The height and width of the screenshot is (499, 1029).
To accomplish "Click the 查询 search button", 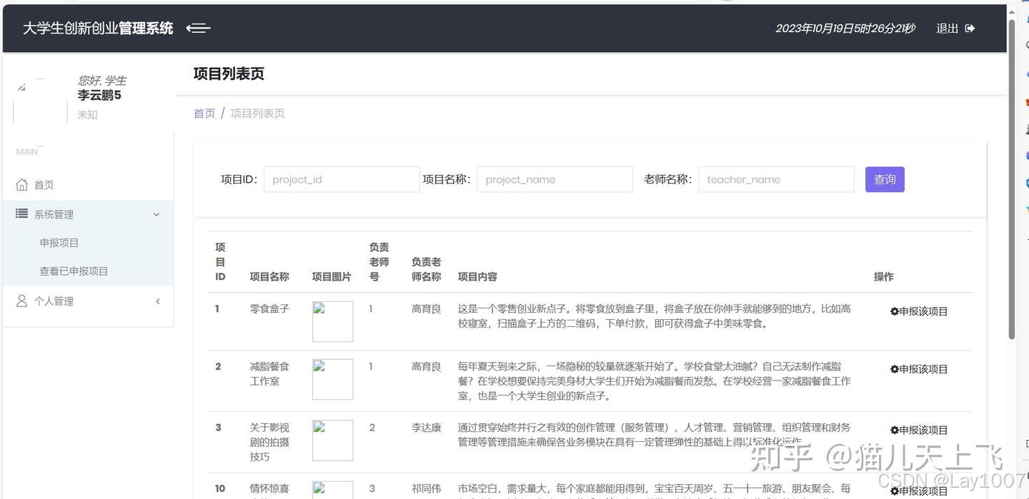I will pyautogui.click(x=885, y=179).
